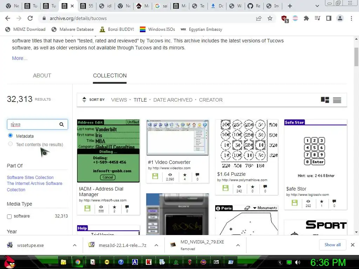Reload the current page
359x269 pixels.
30,18
